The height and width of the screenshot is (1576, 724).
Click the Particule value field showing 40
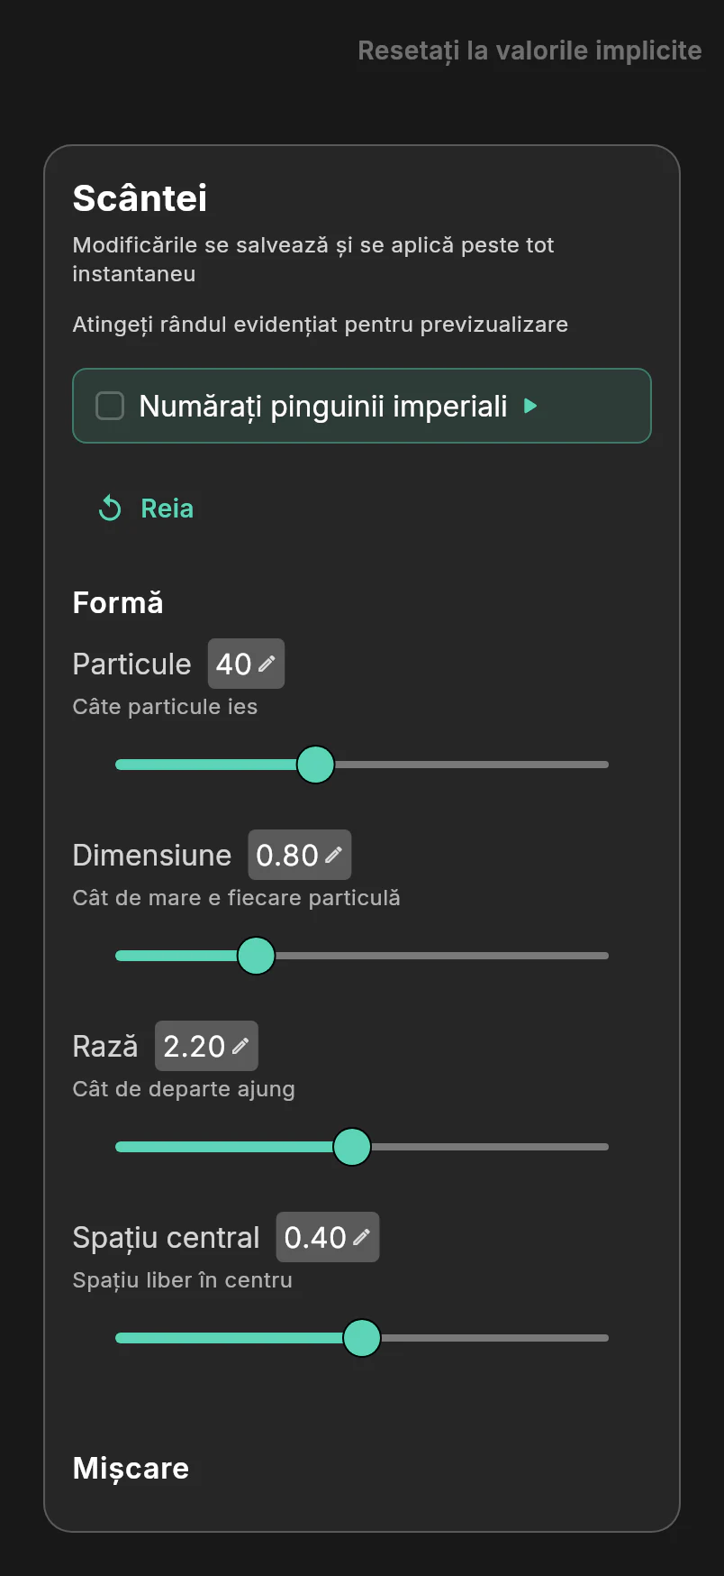[246, 664]
